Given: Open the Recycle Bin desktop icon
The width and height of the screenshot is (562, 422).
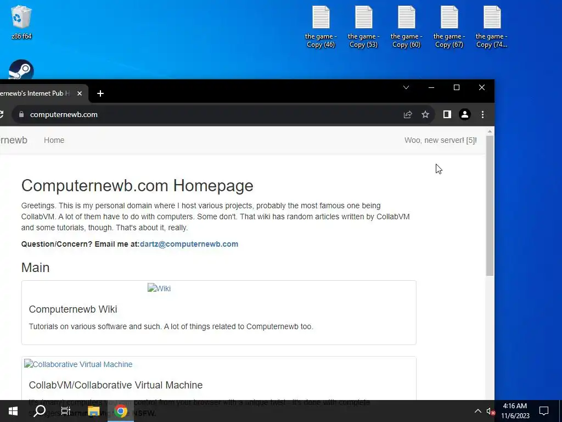Looking at the screenshot, I should (x=21, y=22).
